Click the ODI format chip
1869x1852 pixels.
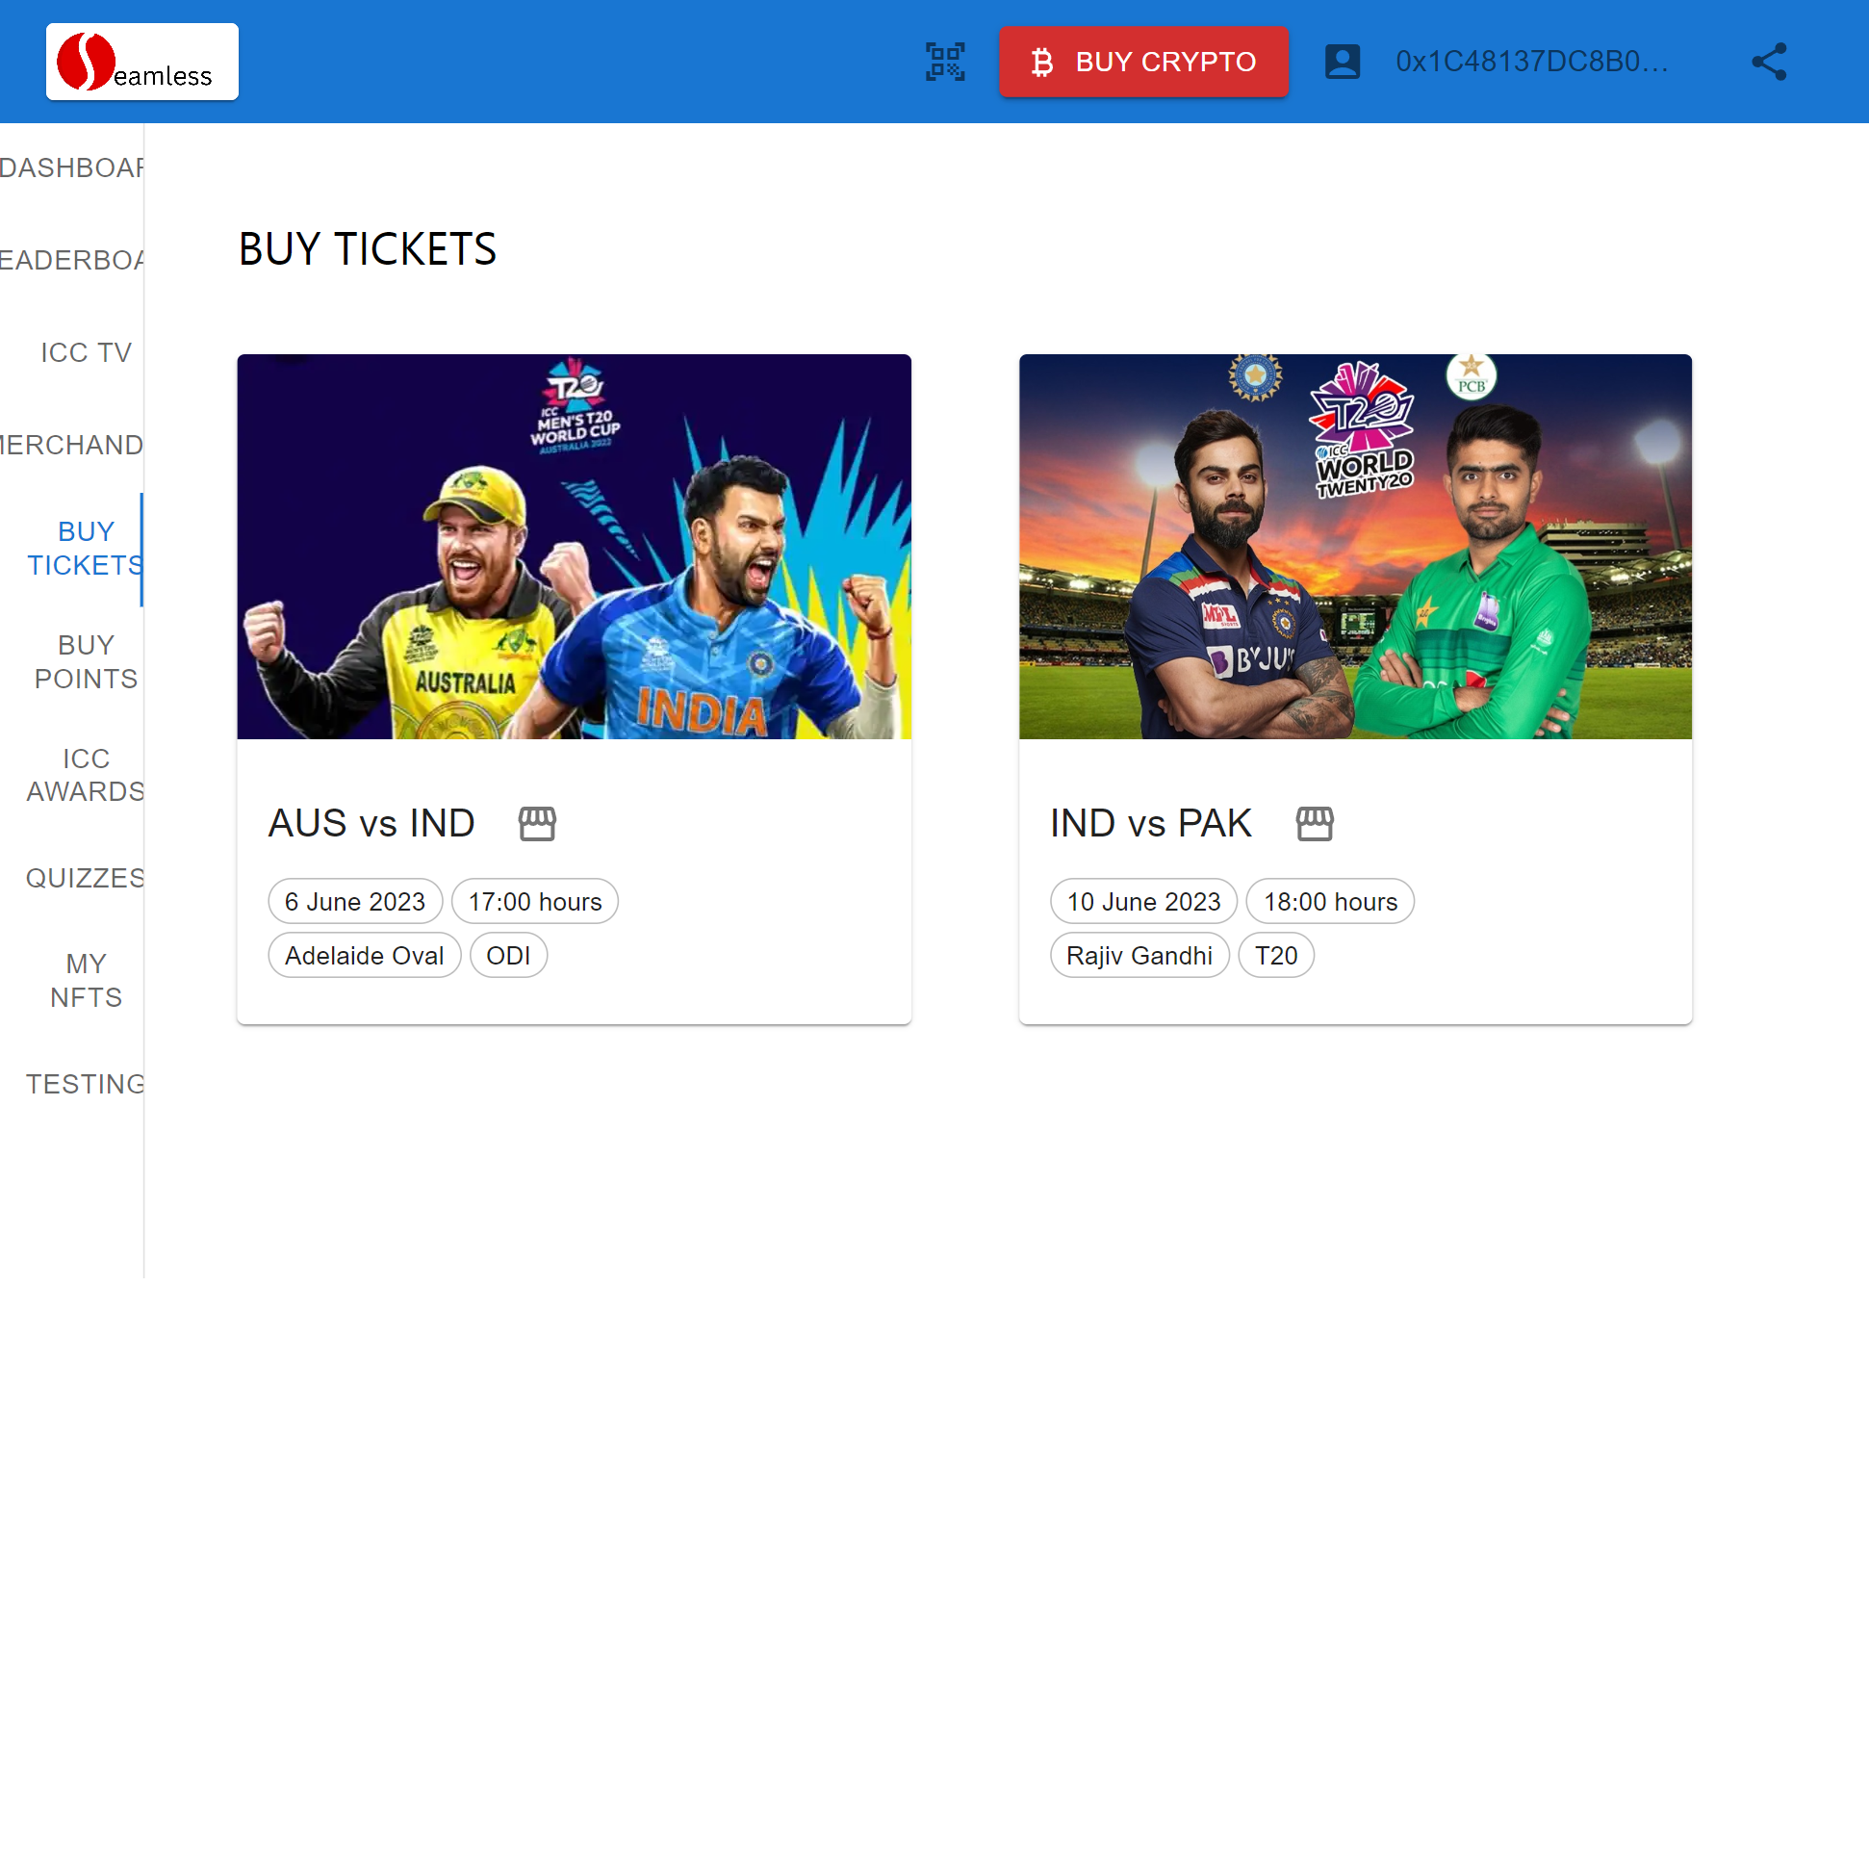[509, 956]
